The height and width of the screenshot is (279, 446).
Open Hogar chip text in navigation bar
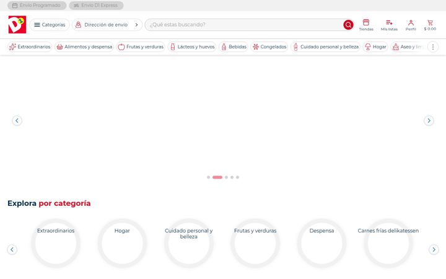point(380,46)
